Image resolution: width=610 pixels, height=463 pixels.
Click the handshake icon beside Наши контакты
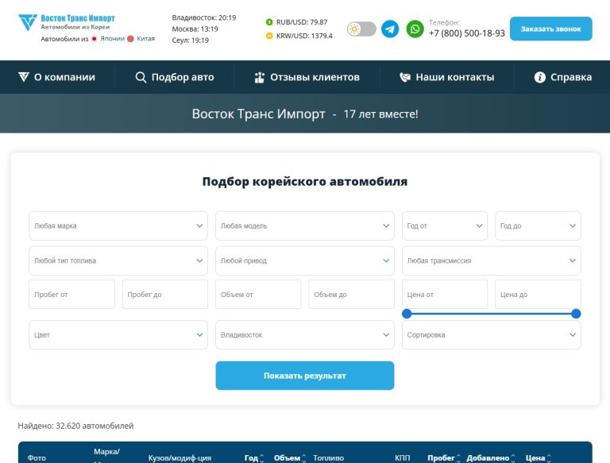click(x=405, y=77)
